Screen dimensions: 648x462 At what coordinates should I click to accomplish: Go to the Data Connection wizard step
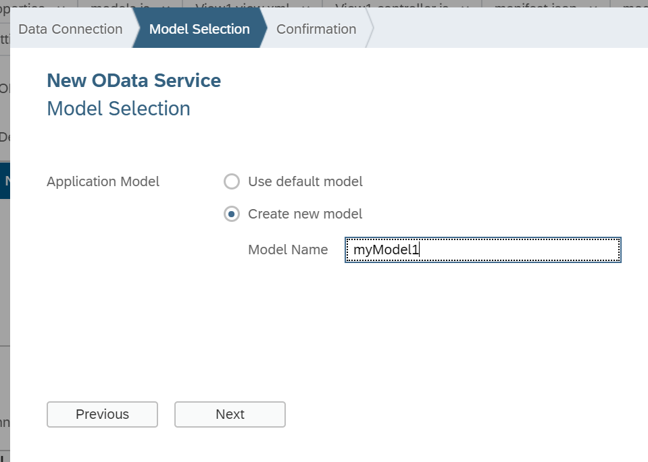(x=71, y=29)
